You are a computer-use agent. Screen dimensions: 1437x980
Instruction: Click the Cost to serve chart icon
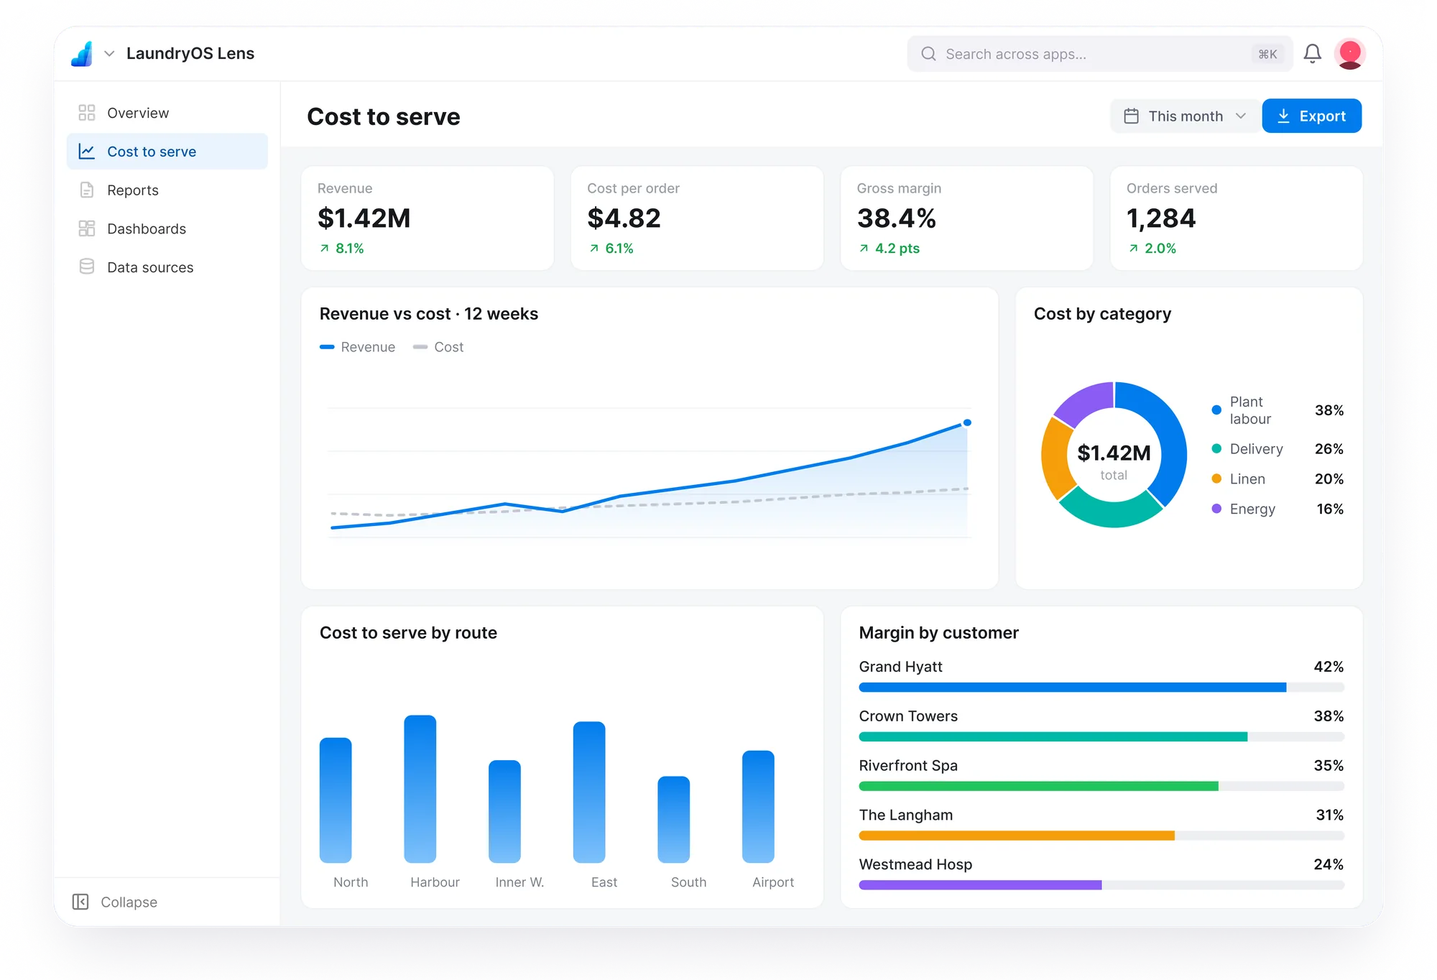86,152
